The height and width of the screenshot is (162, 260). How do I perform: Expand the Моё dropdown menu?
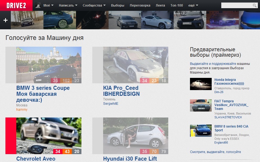point(48,5)
